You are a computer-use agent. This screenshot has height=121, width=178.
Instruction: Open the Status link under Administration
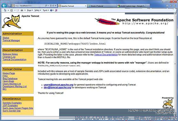coord(6,38)
